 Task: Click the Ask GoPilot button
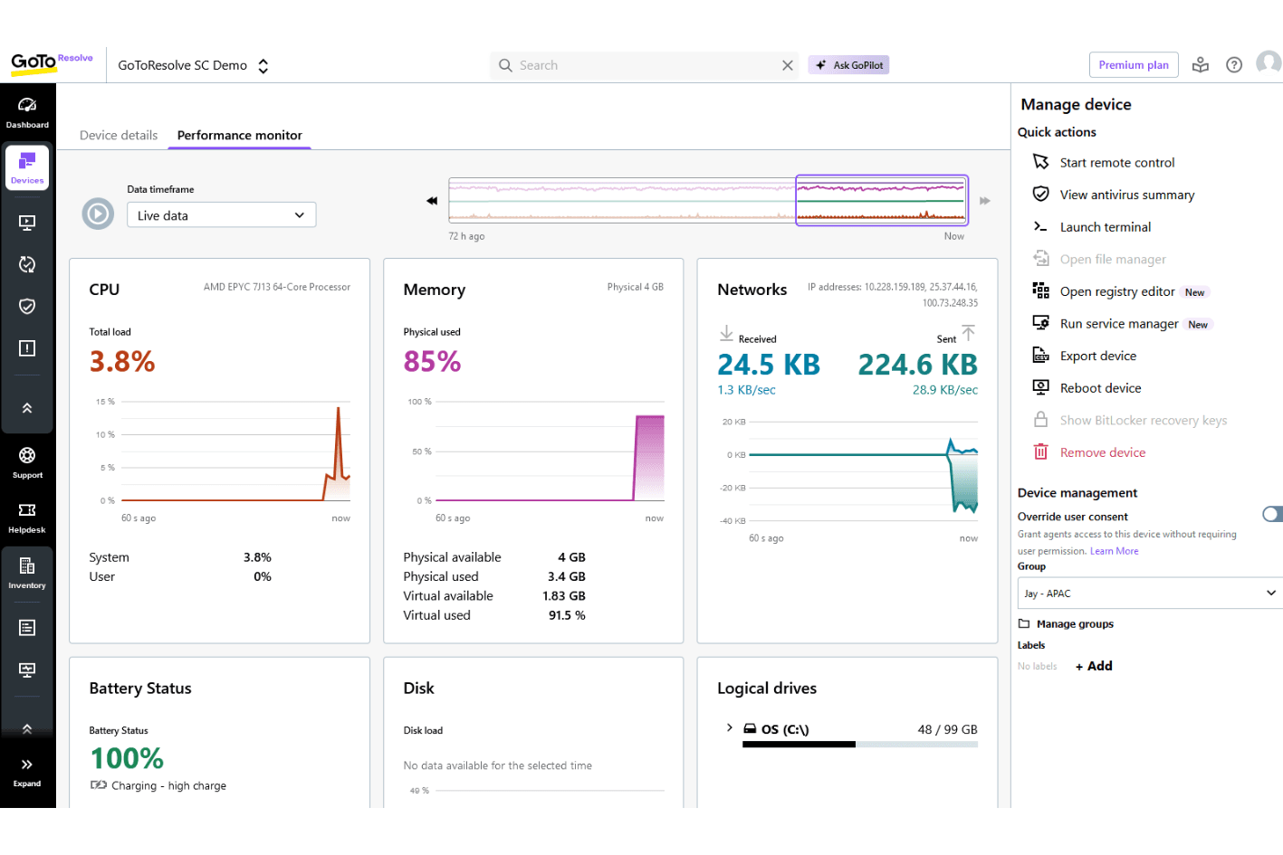[x=849, y=65]
